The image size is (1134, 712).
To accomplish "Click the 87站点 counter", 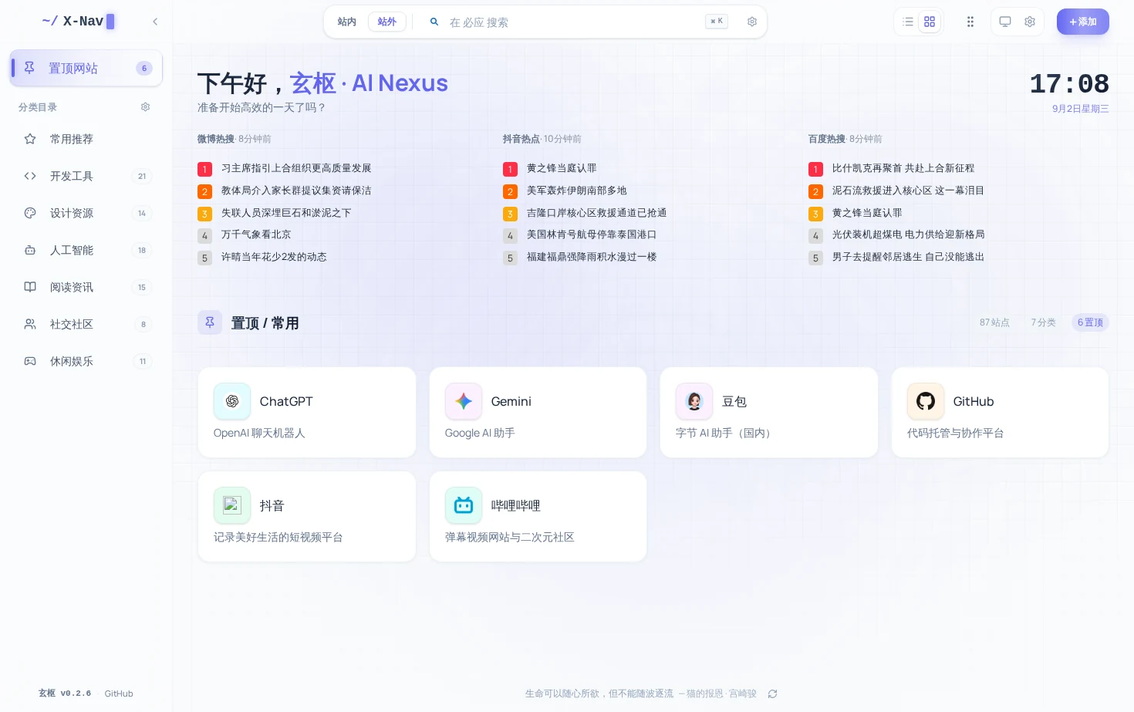I will 994,322.
